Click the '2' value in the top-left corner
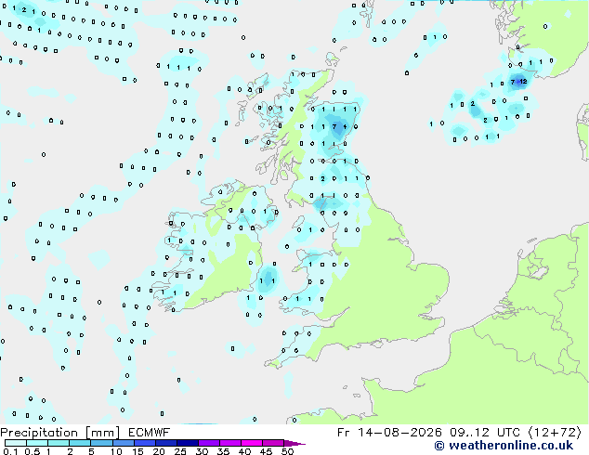Screen dimensions: 589x455 point(24,10)
